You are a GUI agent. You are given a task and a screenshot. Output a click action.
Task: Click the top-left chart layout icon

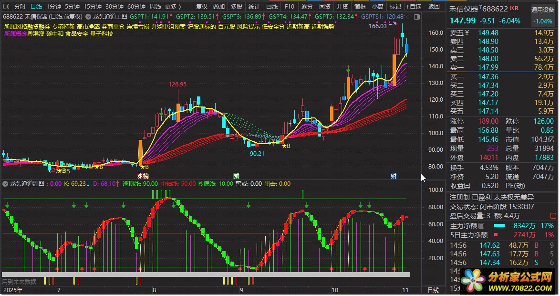pyautogui.click(x=6, y=7)
